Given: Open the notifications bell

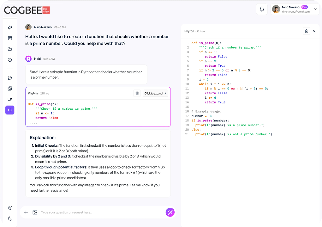Looking at the screenshot, I should 262,9.
